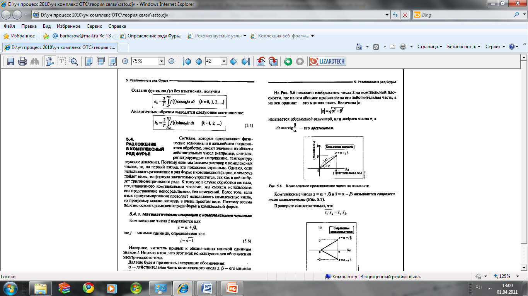Choose the text selection tool
Screen dimensions: 528x296
coord(62,61)
